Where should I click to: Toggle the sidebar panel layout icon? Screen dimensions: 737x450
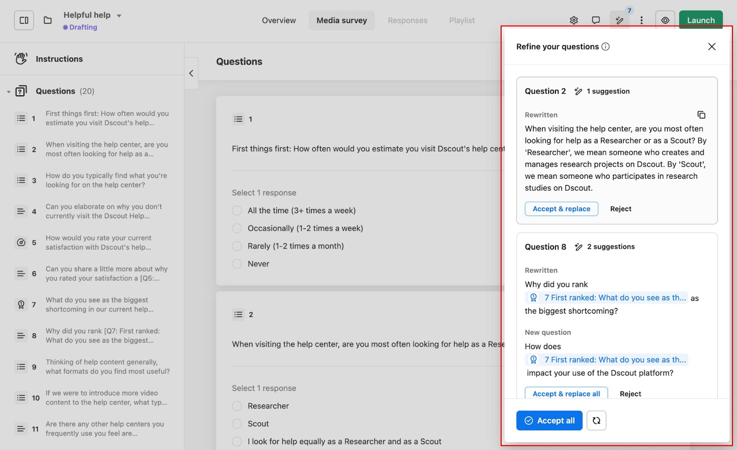coord(24,20)
